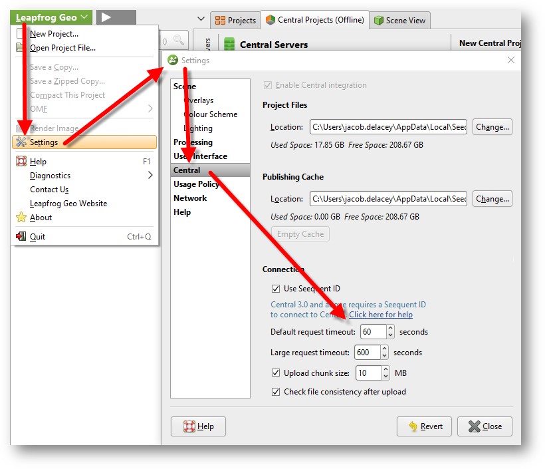Click the Project Files location path field
545x469 pixels.
pyautogui.click(x=388, y=126)
